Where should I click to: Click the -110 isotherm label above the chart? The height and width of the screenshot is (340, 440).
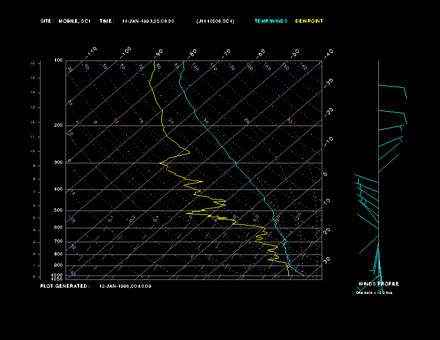[x=91, y=52]
